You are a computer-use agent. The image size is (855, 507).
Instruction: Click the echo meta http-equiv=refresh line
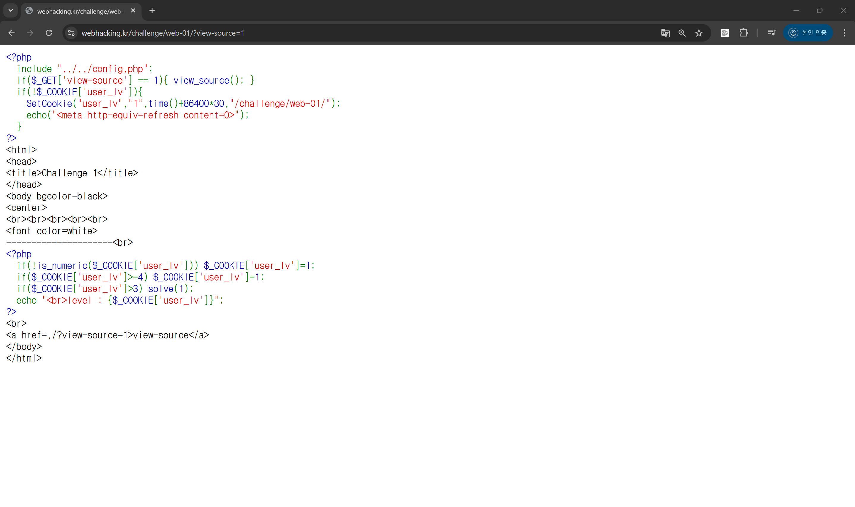[138, 115]
